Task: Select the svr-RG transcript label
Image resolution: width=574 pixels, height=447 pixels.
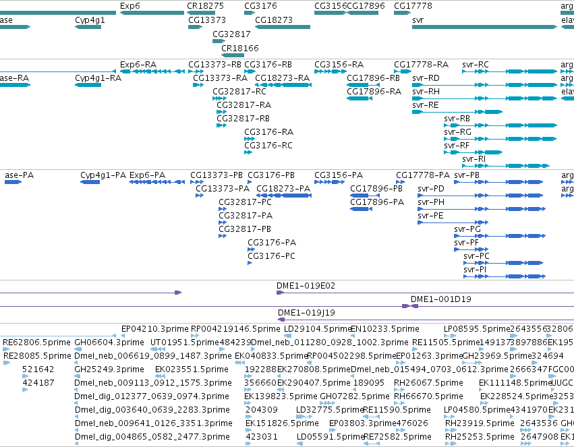Action: 457,132
